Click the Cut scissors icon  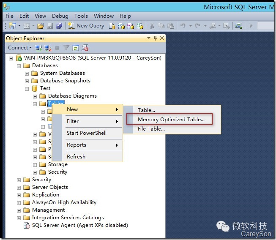pos(152,26)
